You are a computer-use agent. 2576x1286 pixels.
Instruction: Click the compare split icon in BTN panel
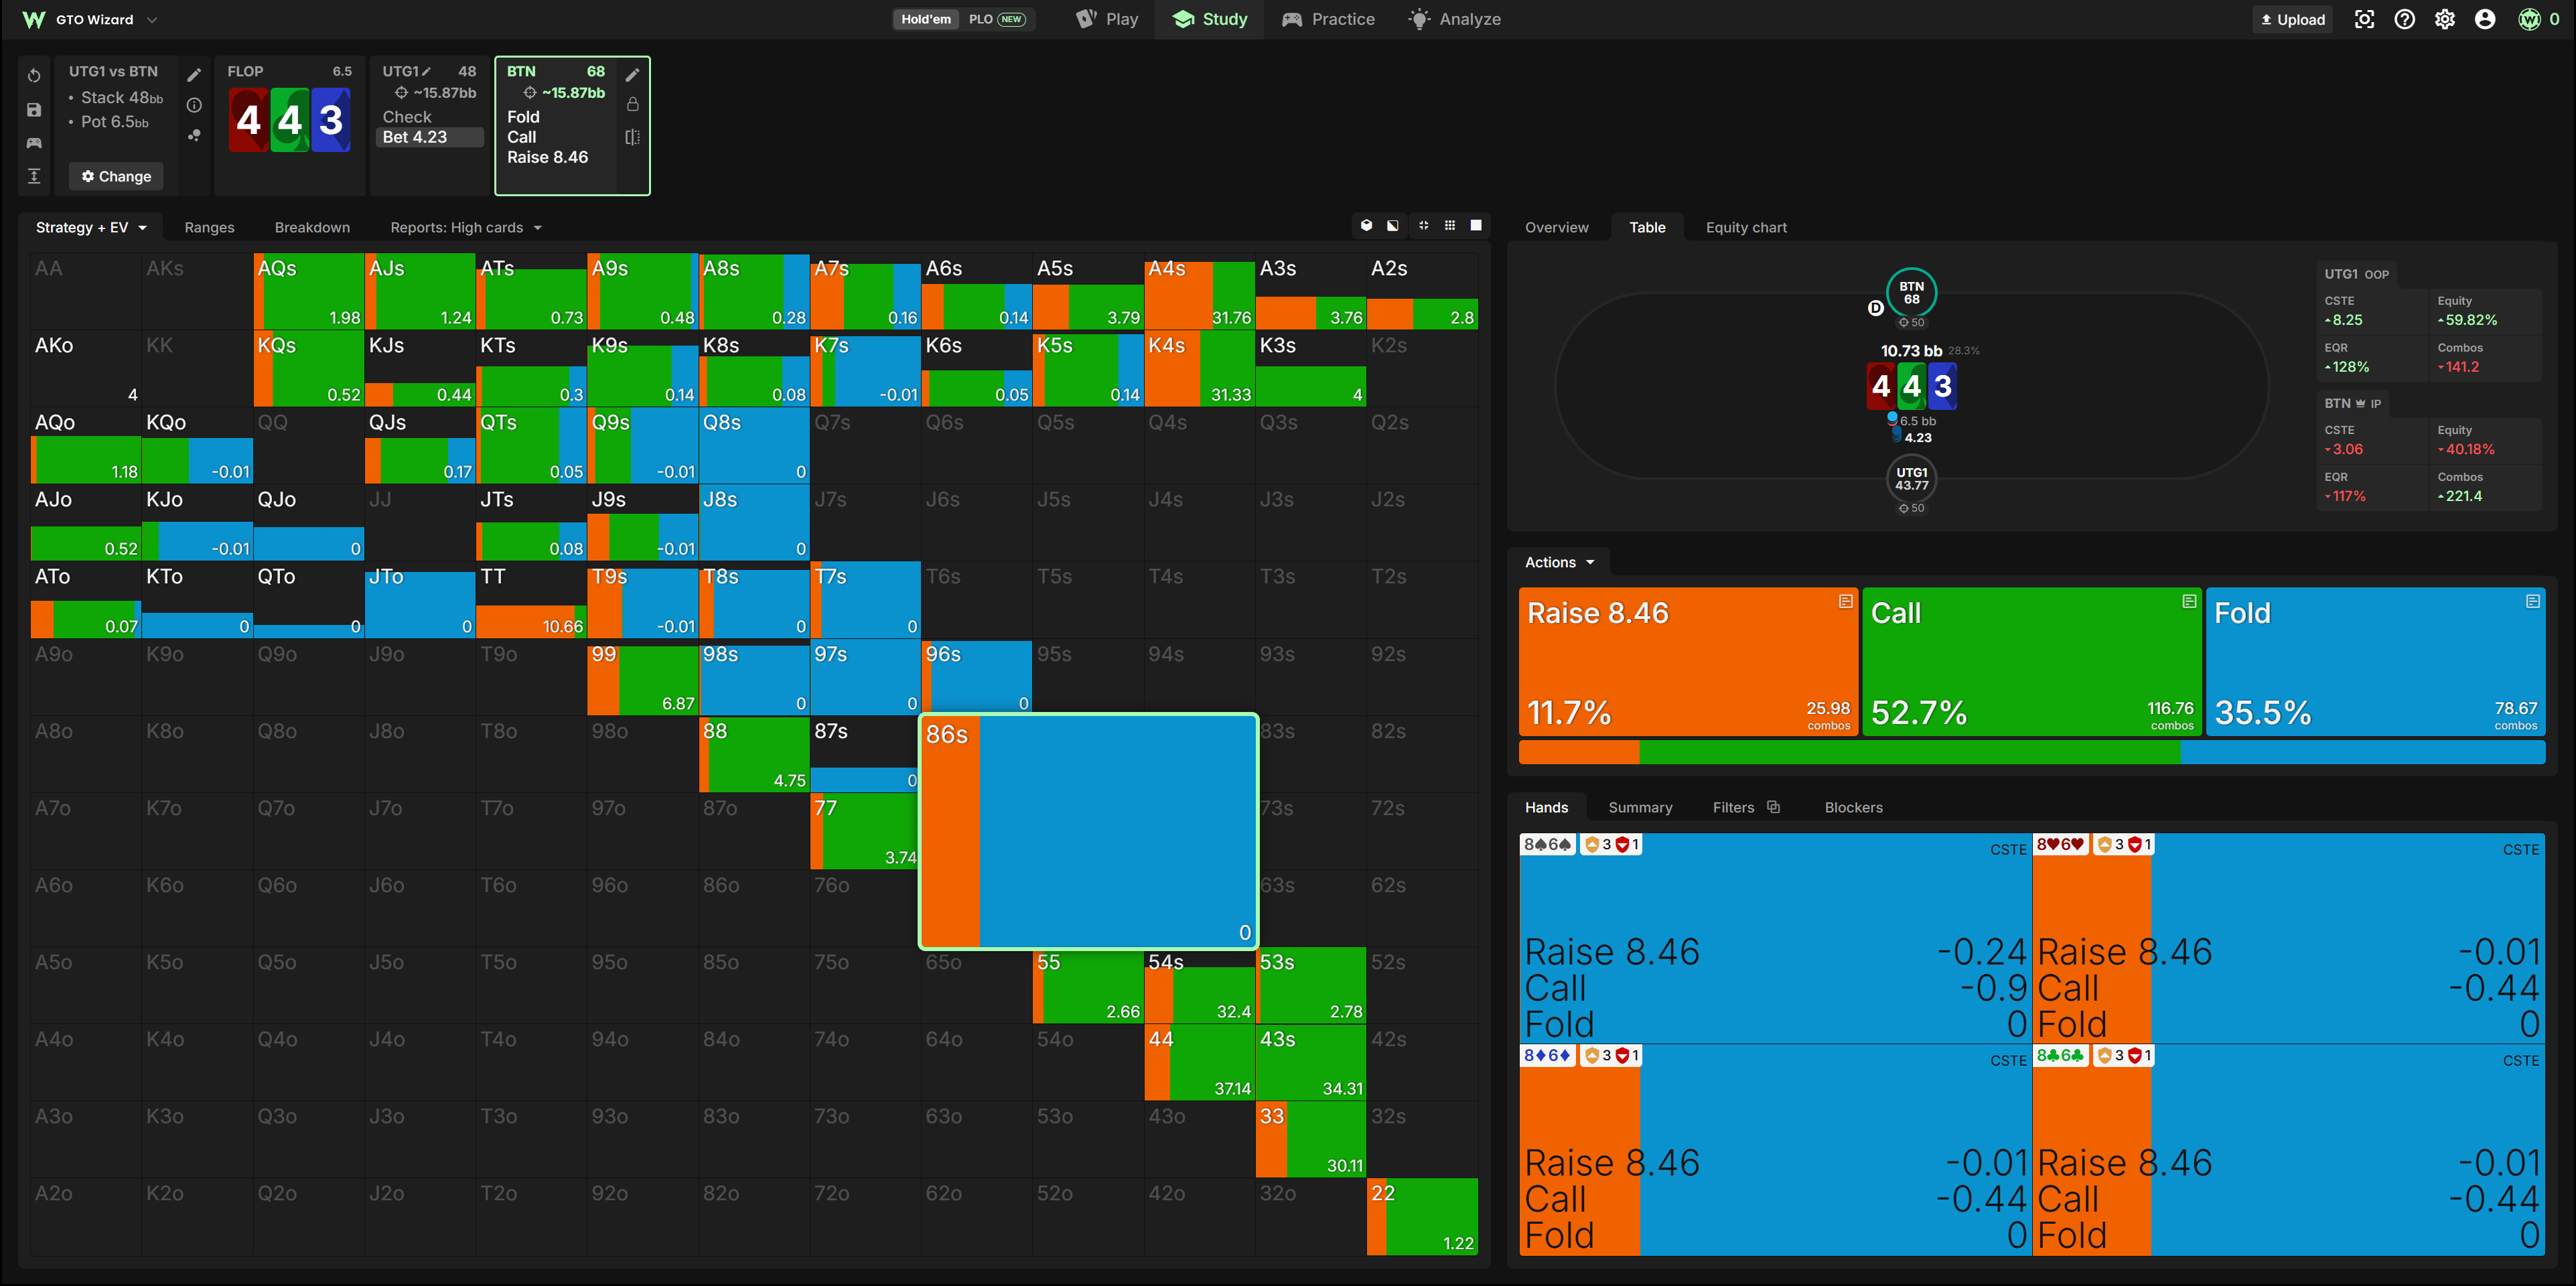pos(632,137)
